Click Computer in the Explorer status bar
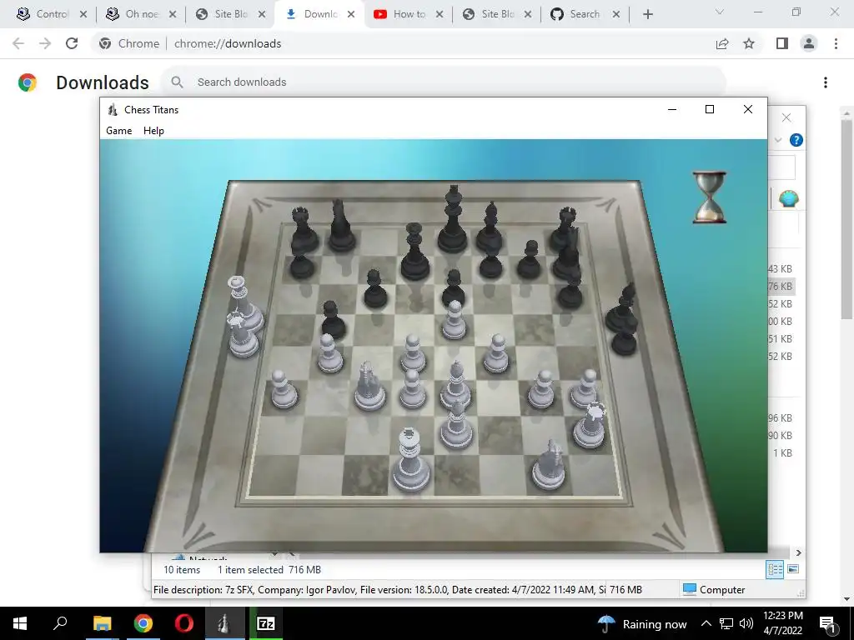The image size is (854, 640). (x=714, y=589)
